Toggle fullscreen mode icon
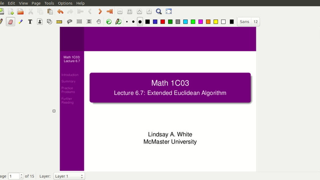The width and height of the screenshot is (320, 180). tap(169, 12)
